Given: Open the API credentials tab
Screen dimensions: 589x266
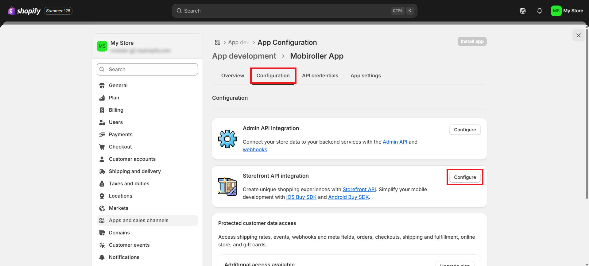Looking at the screenshot, I should tap(320, 75).
